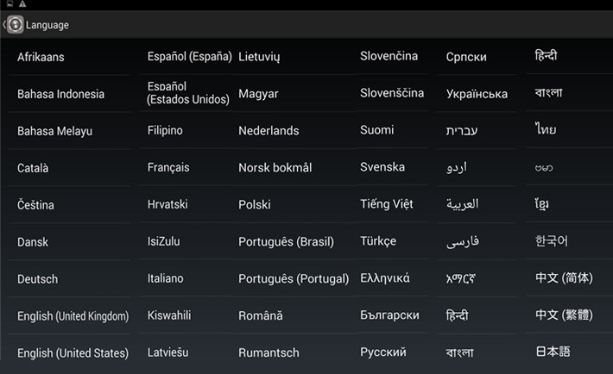This screenshot has width=613, height=374.
Task: Pick Português (Brasil)
Action: (x=286, y=242)
